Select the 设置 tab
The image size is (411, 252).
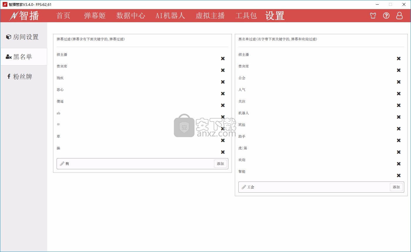[275, 15]
